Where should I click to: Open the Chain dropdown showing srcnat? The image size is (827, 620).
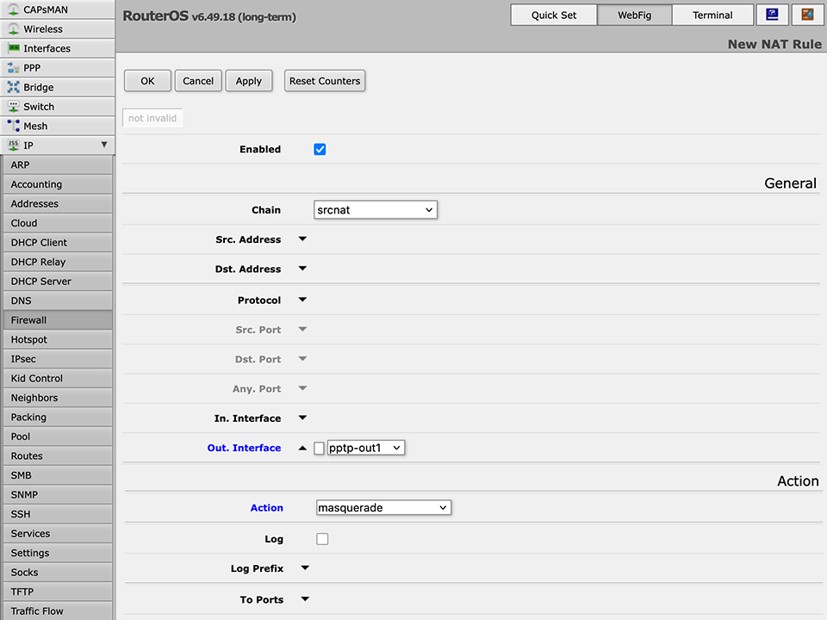coord(375,209)
